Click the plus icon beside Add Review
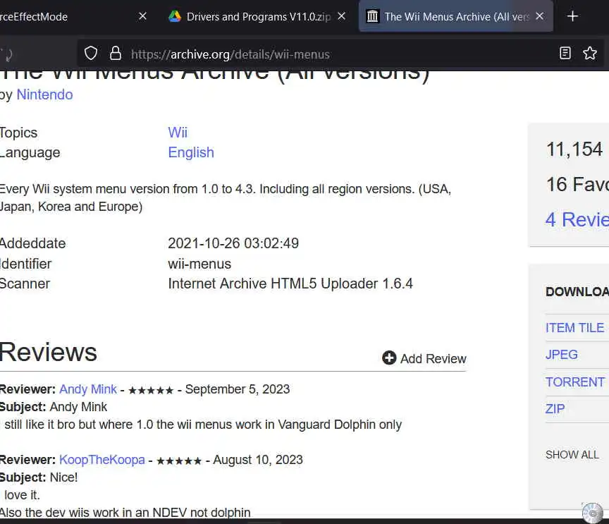The image size is (609, 524). point(389,358)
